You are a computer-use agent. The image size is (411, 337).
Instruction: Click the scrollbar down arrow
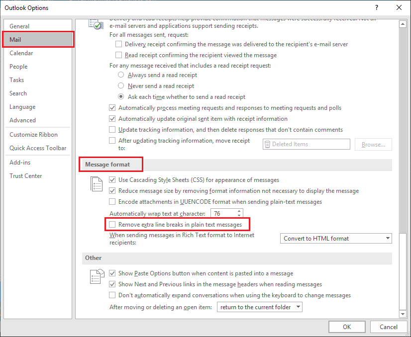coord(403,314)
